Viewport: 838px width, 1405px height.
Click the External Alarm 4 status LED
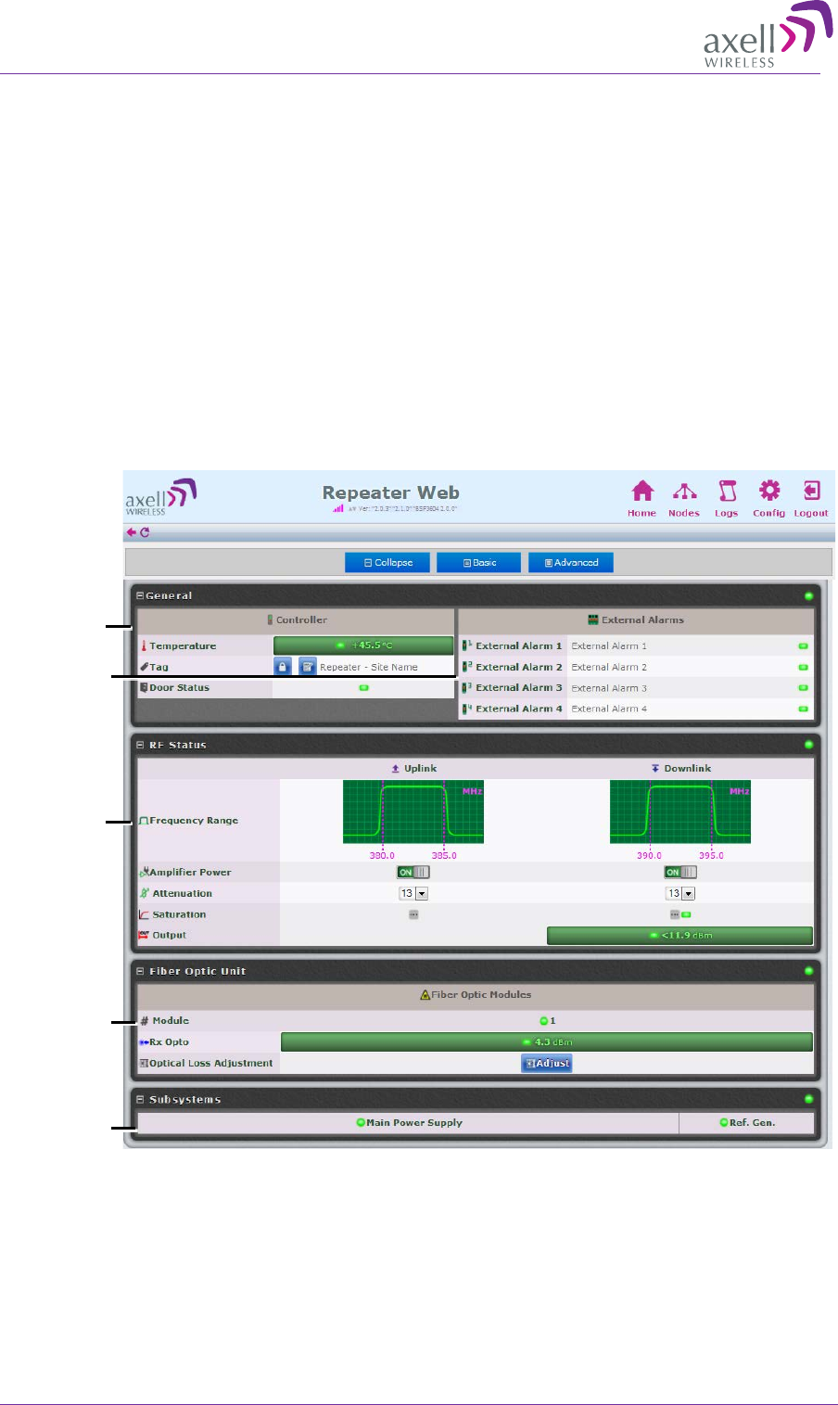click(x=803, y=709)
